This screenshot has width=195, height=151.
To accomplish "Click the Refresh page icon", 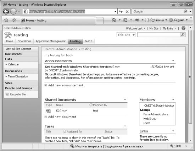I will [121, 12].
